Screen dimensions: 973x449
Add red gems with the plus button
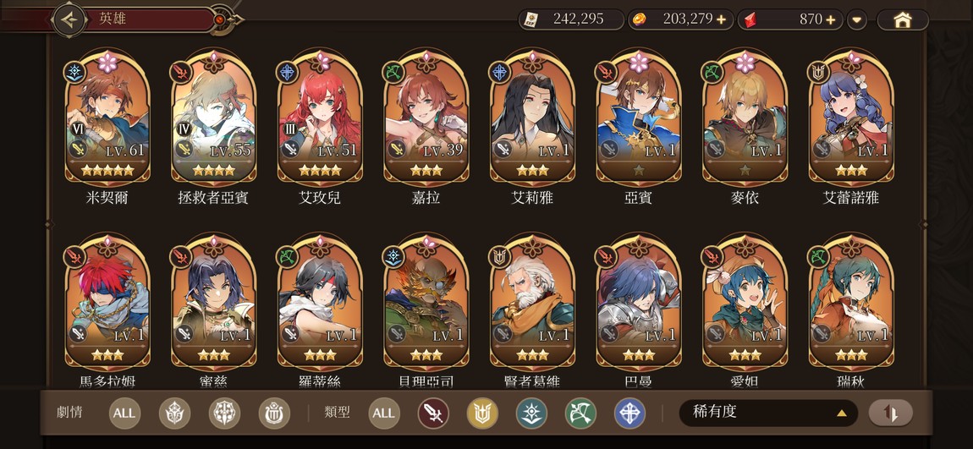point(830,19)
